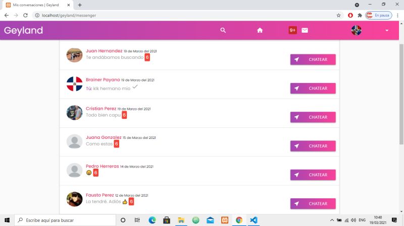Go to home via house icon
This screenshot has height=226, width=404.
[260, 30]
